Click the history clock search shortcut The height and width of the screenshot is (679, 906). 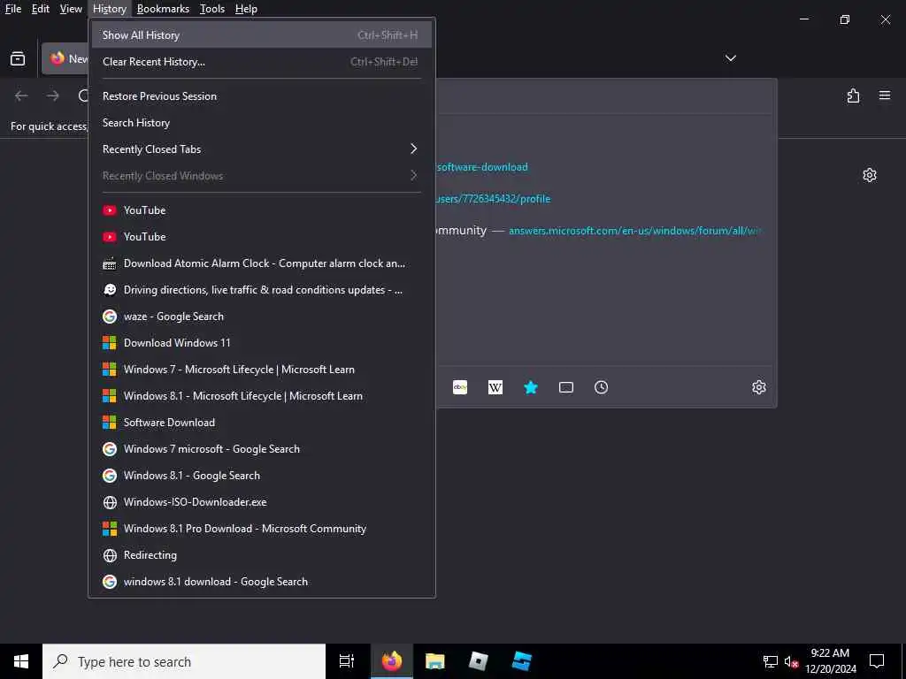click(602, 387)
